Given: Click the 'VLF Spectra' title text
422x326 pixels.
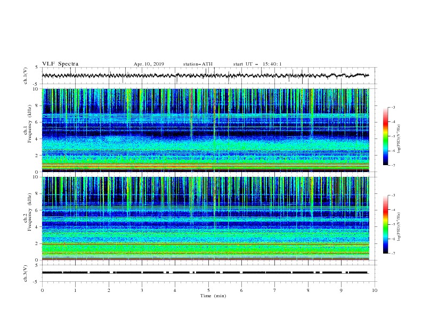Looking at the screenshot, I should (x=60, y=64).
